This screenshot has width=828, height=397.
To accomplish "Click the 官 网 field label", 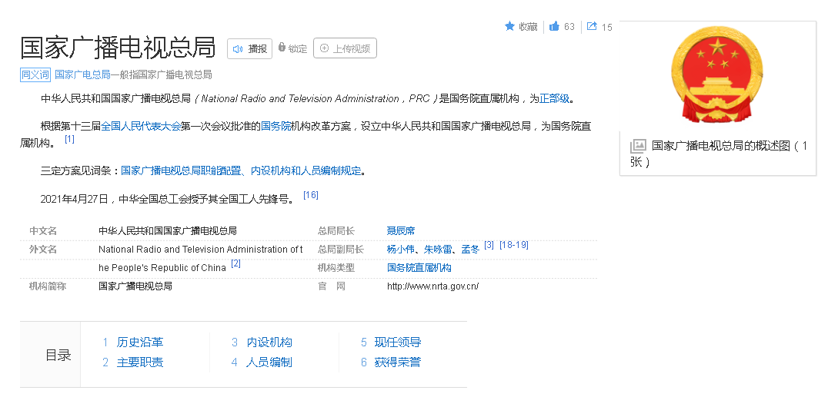I will click(x=332, y=286).
